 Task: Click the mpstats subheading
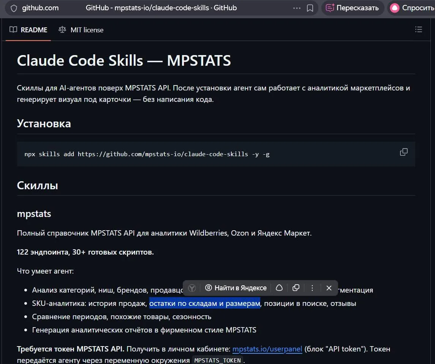[x=34, y=214]
